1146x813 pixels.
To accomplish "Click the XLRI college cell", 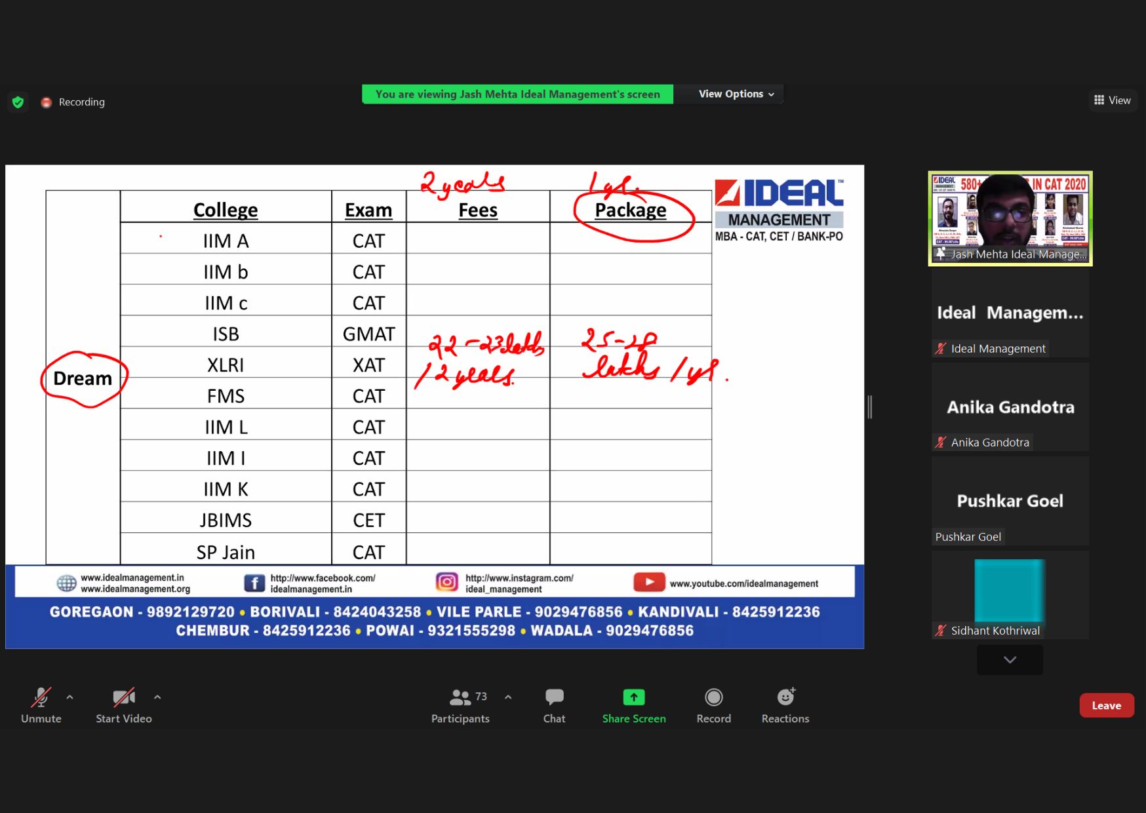I will pos(226,365).
